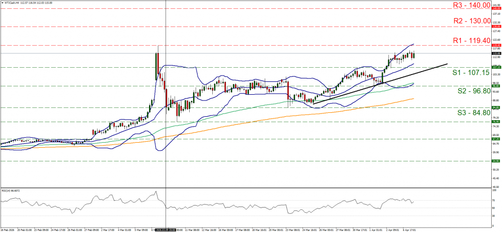Image resolution: width=502 pixels, height=233 pixels.
Task: Click the red 119.40 price tag on axis
Action: [x=496, y=45]
